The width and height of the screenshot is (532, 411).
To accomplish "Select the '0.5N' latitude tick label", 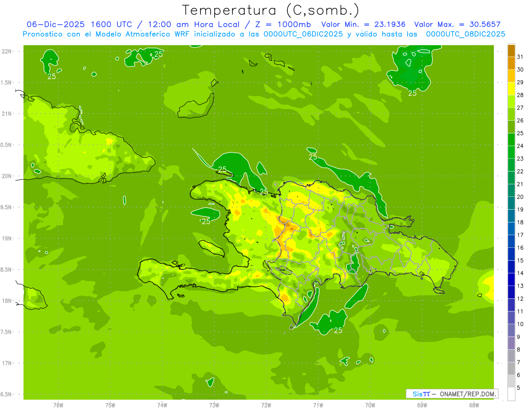I will tap(7, 145).
